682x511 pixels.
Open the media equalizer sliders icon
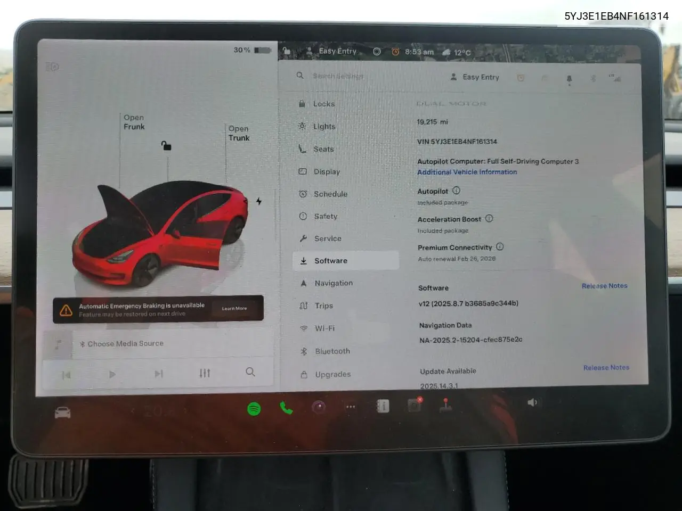[x=205, y=373]
